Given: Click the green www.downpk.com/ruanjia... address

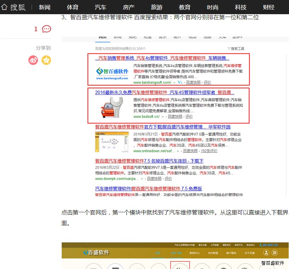Looking at the screenshot, I should 117,179.
